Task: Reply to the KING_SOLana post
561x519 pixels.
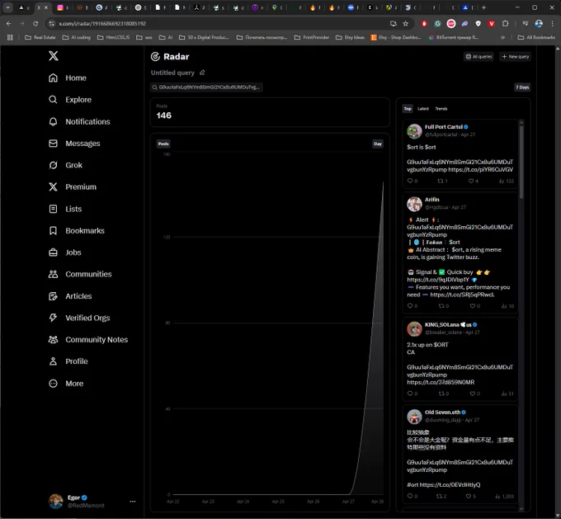Action: [412, 394]
